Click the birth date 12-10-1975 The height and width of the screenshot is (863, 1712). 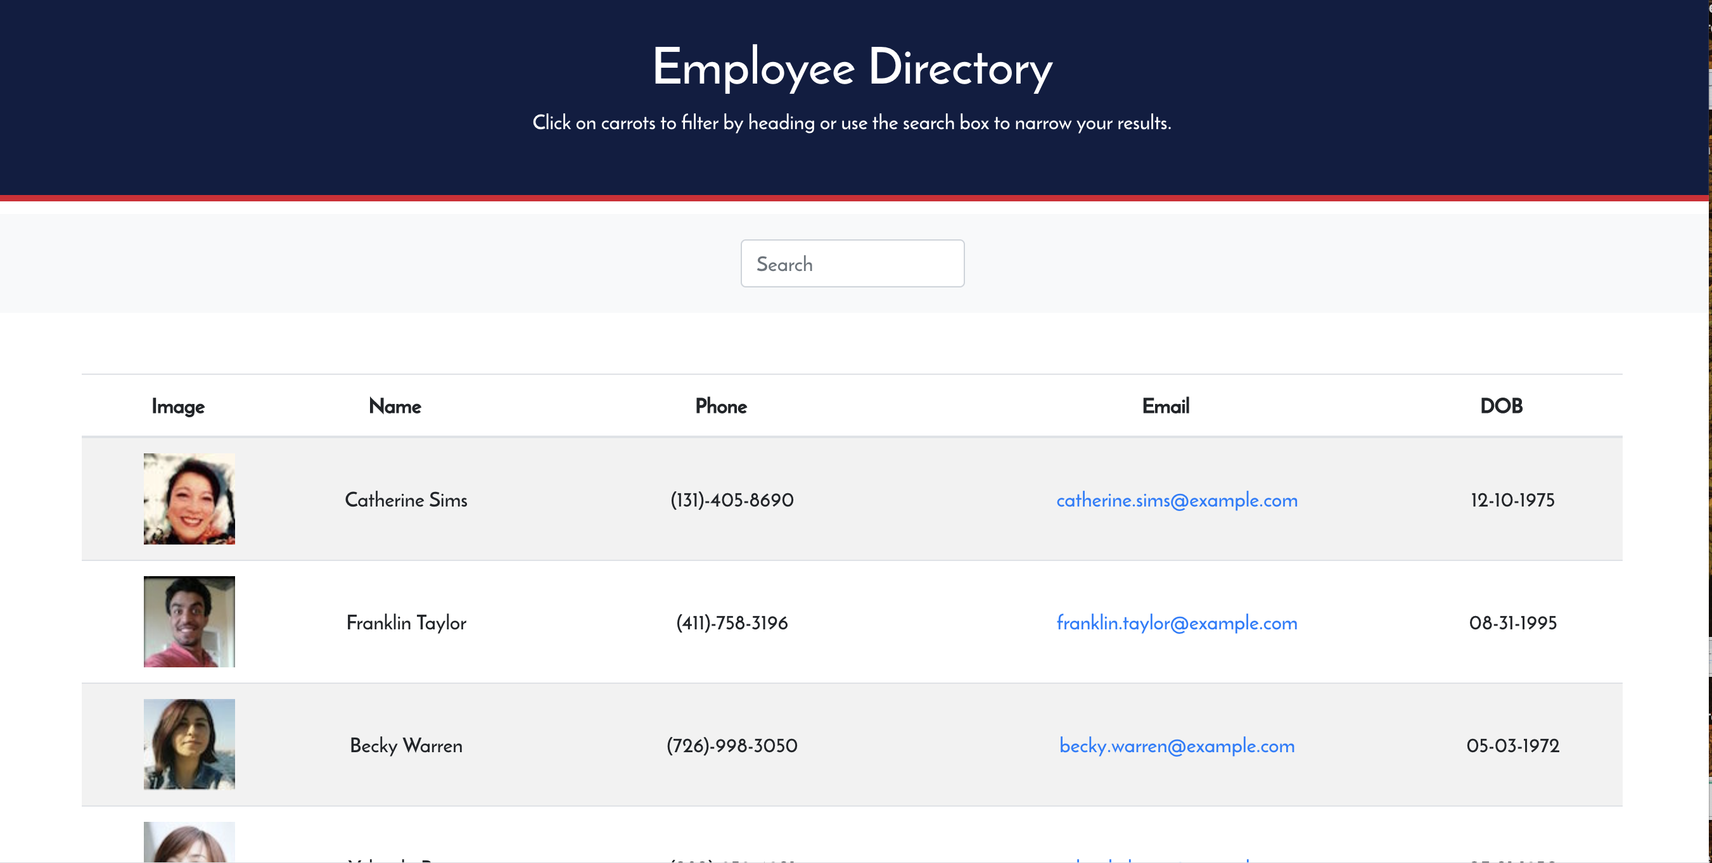[x=1512, y=500]
